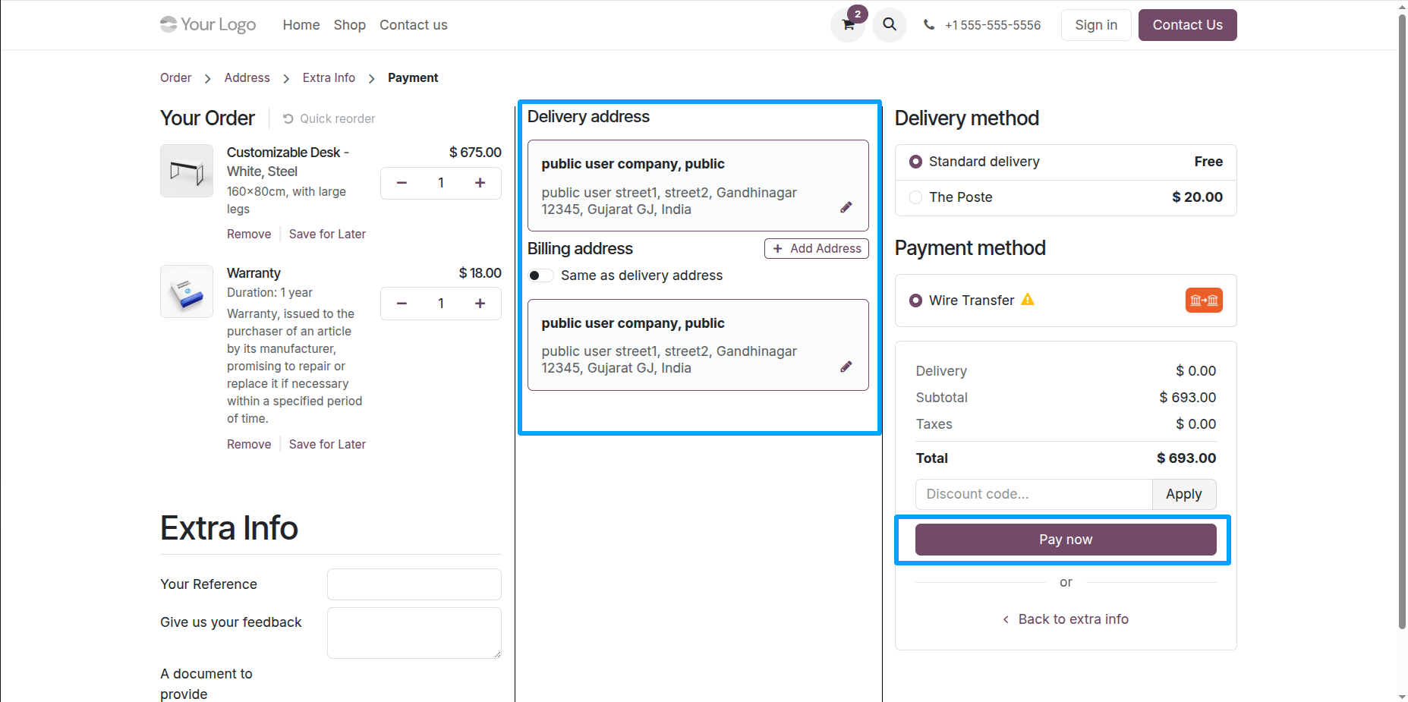Select the billing address card
The width and height of the screenshot is (1408, 702).
coord(698,345)
